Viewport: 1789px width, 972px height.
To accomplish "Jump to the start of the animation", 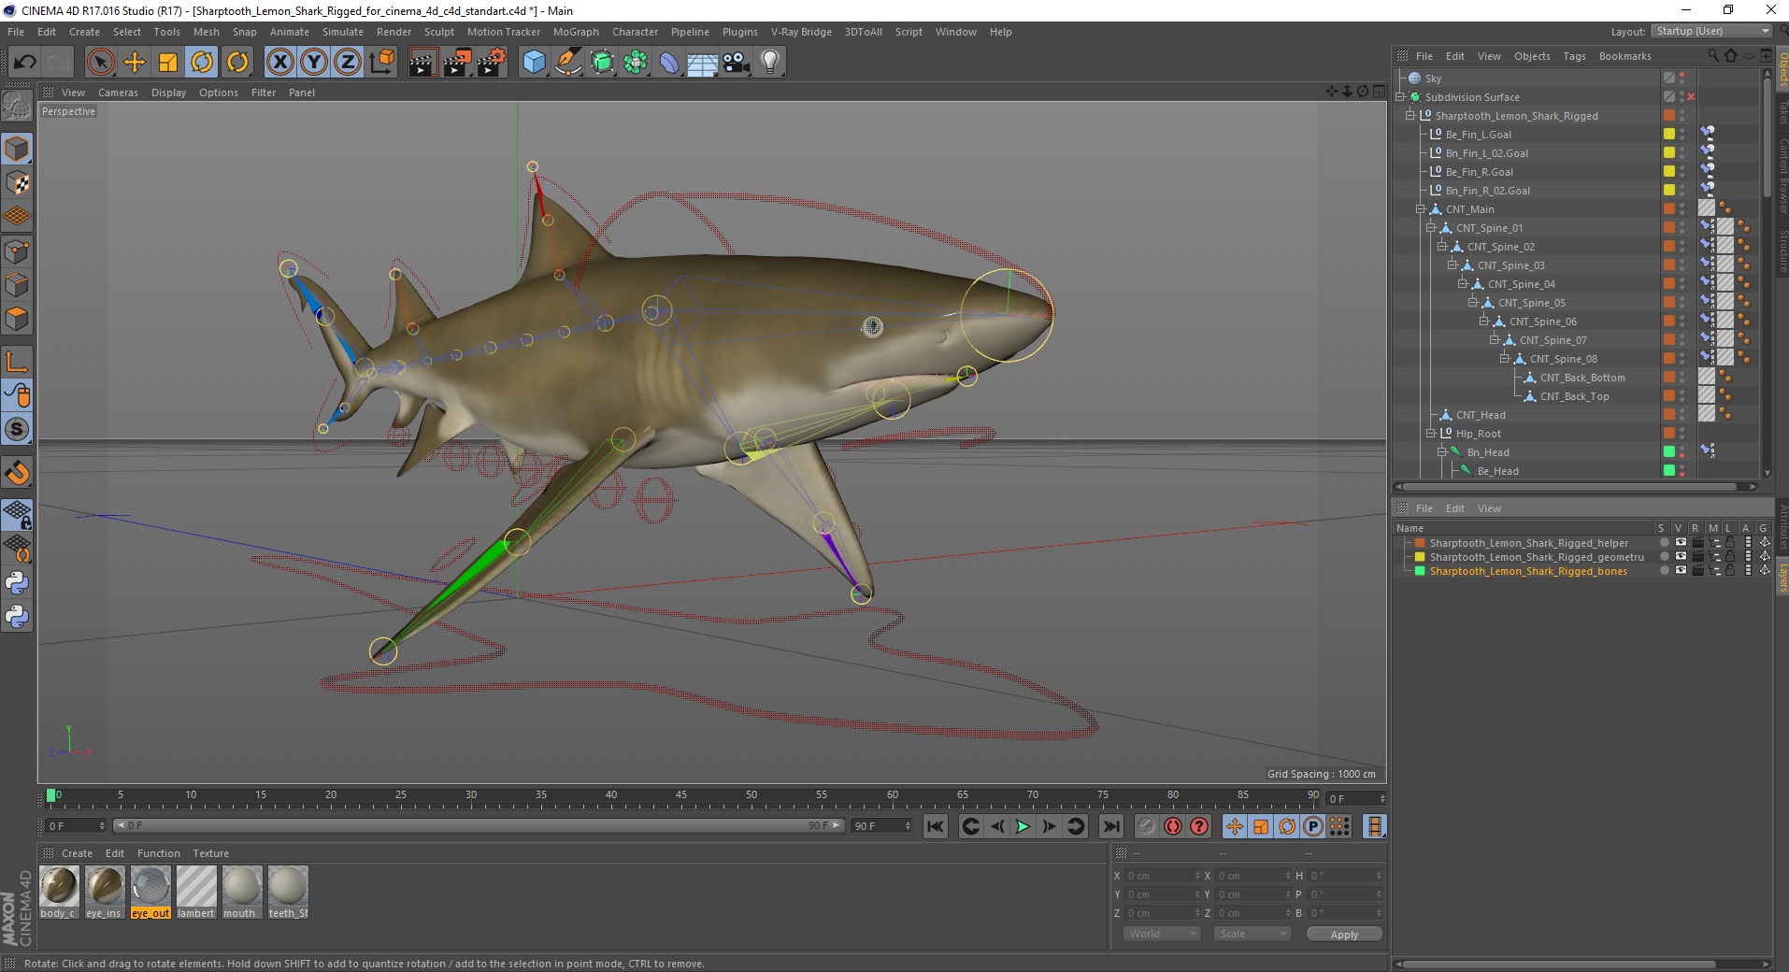I will (935, 826).
